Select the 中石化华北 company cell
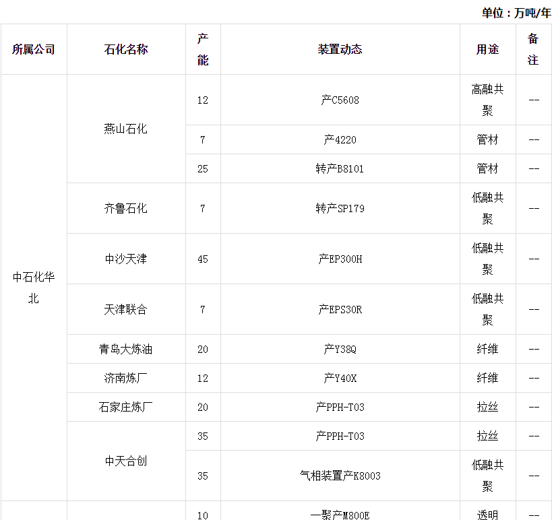 click(x=34, y=288)
